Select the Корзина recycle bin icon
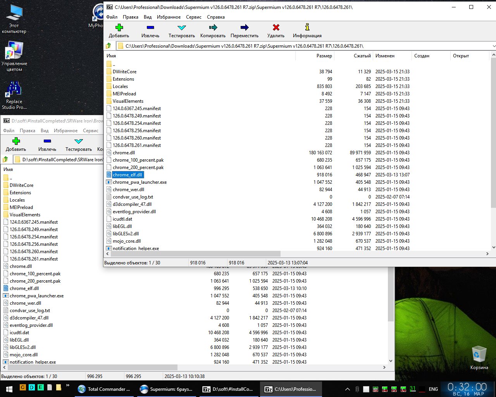Screen dimensions: 496x397 tap(479, 357)
